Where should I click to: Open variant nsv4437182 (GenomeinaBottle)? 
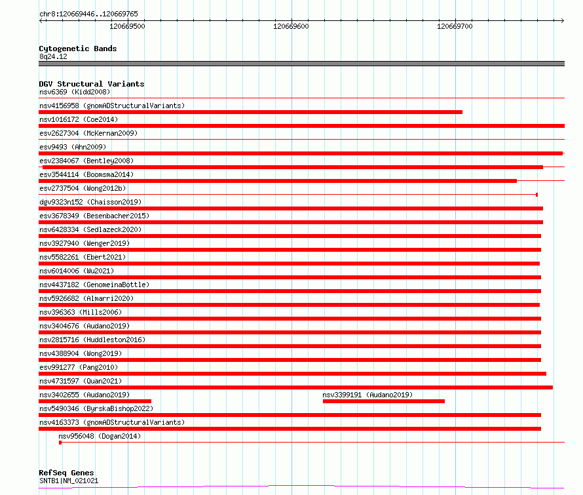94,285
